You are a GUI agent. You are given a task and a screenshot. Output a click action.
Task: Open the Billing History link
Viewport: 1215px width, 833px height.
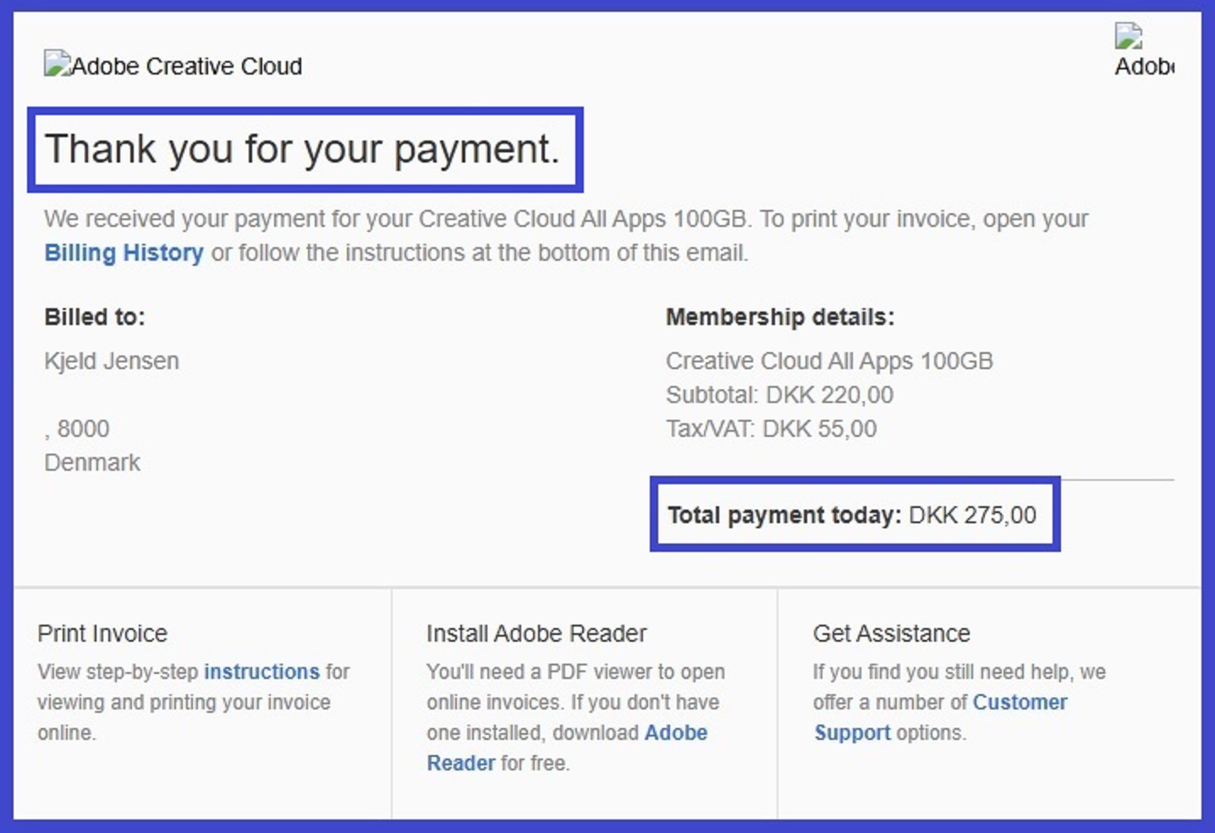point(124,252)
